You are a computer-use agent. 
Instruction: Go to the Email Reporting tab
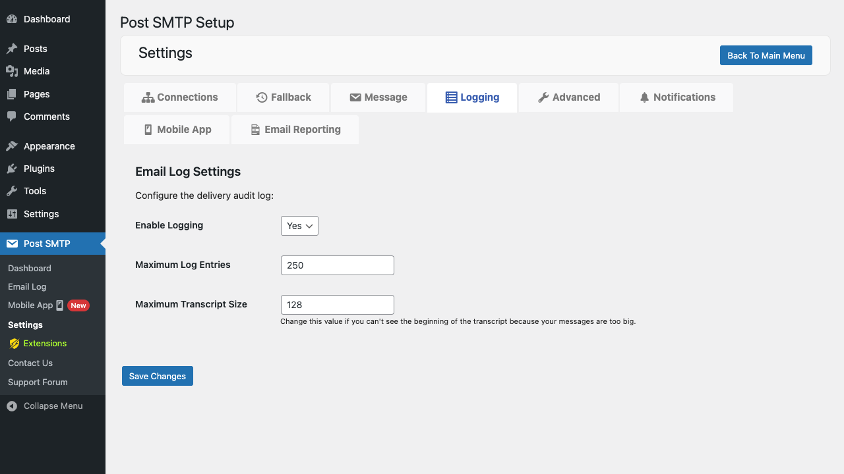coord(295,130)
